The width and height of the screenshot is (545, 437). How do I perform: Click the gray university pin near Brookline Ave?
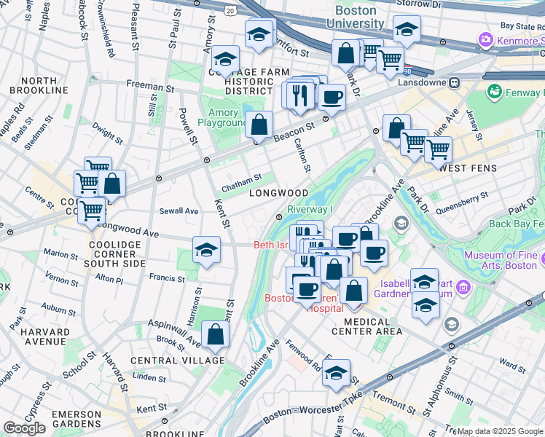click(401, 223)
